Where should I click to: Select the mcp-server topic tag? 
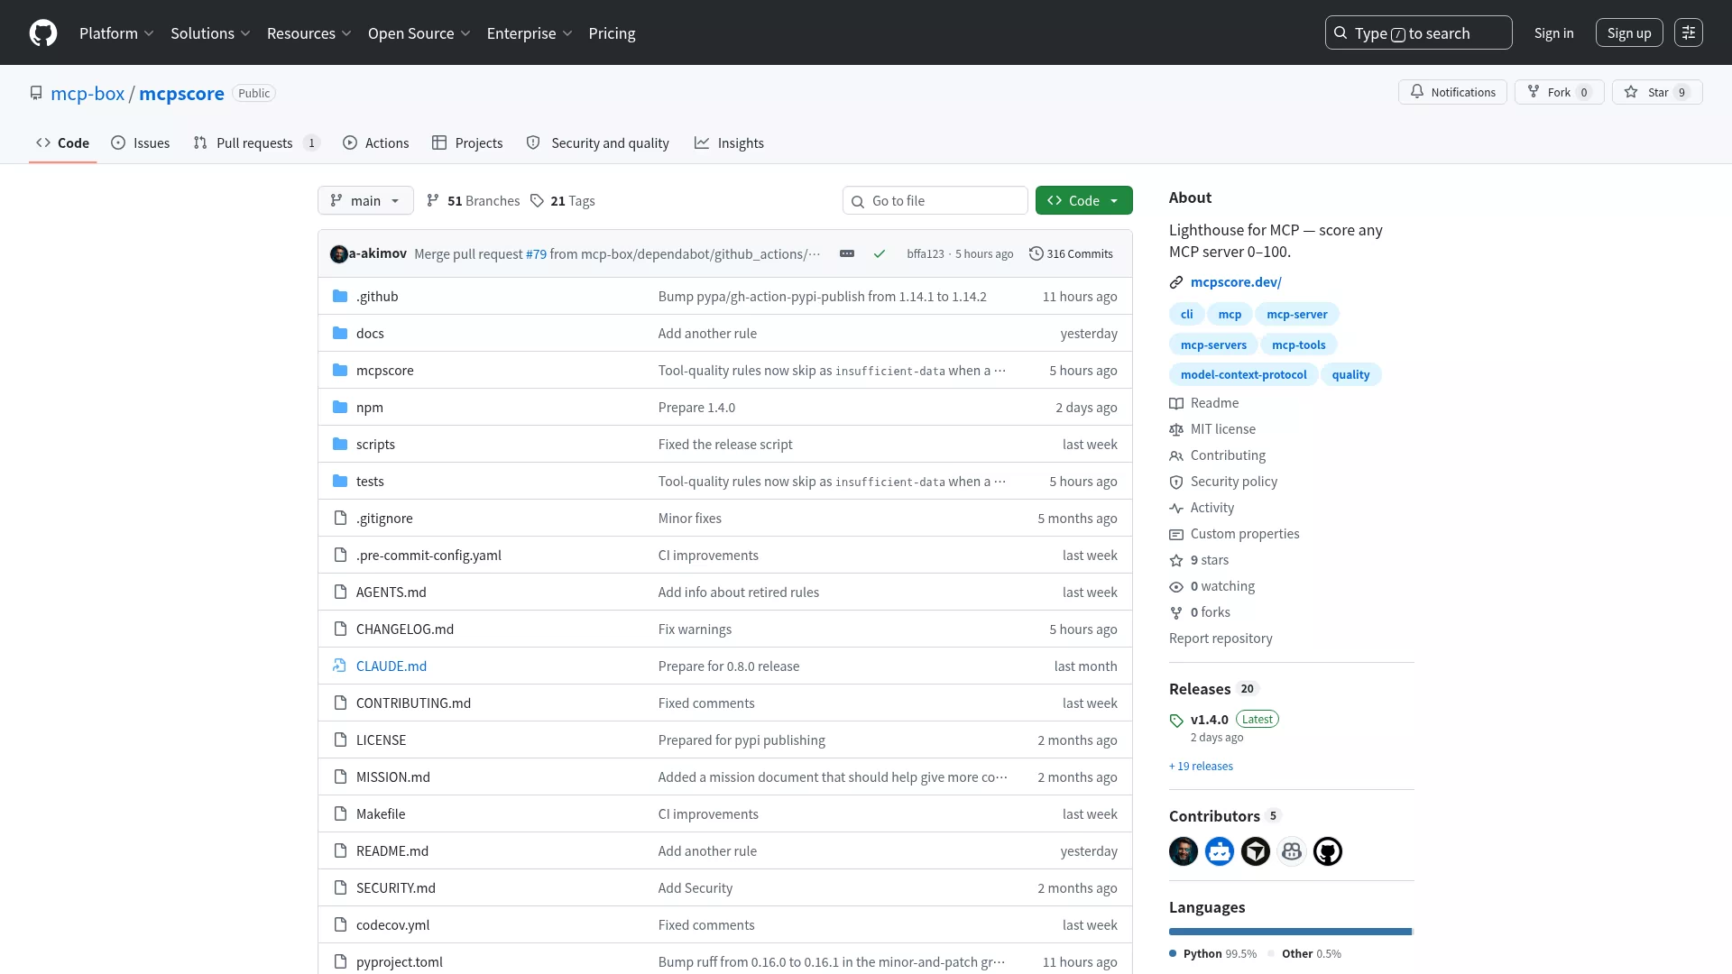tap(1297, 315)
